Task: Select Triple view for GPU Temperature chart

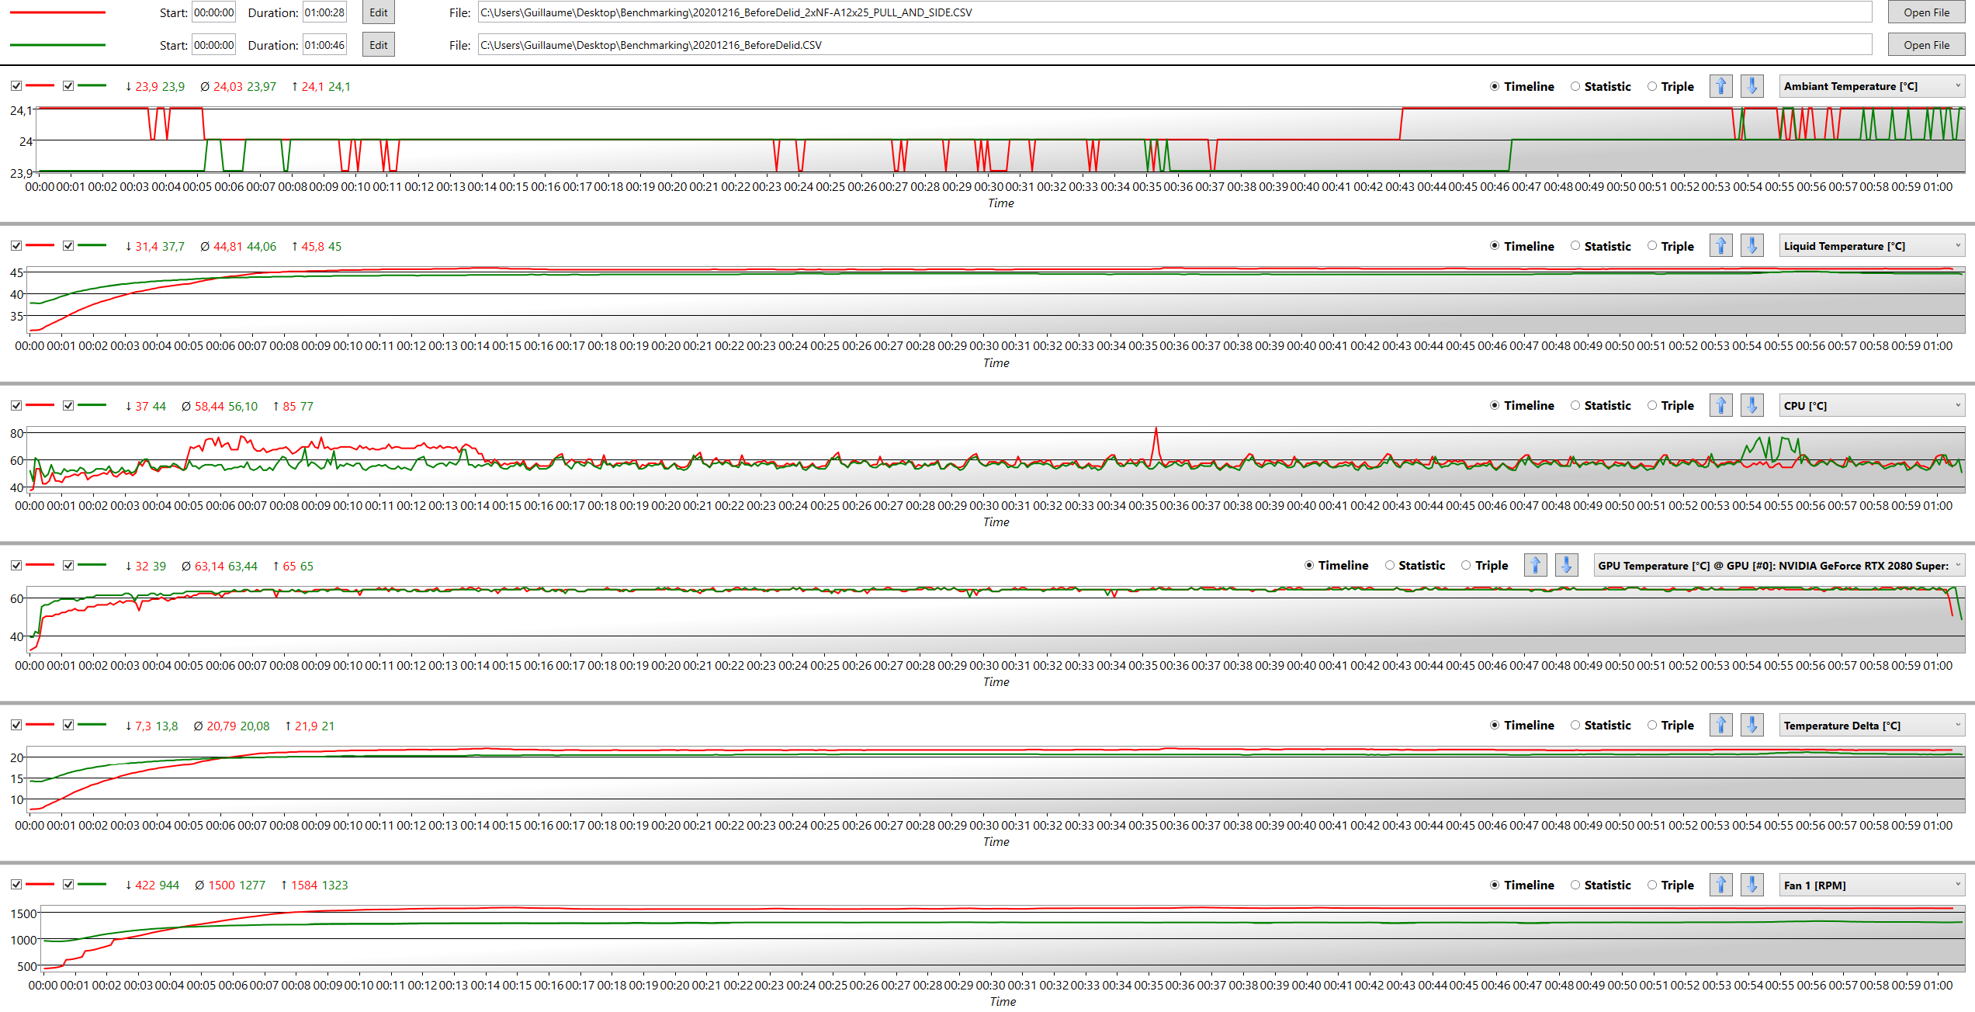Action: pos(1466,565)
